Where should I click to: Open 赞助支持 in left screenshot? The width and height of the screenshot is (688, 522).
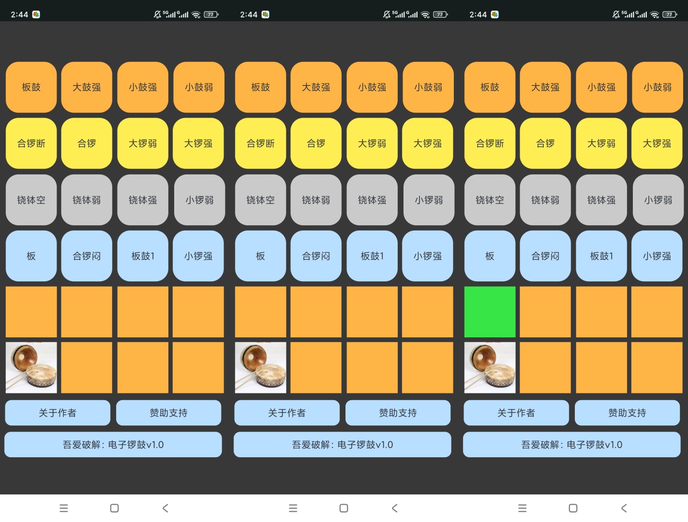168,413
